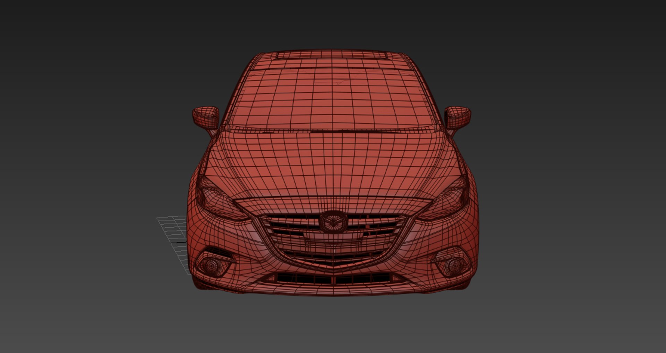Screen dimensions: 666x353
Task: Click the round fog light at the viewport's right
Action: [x=454, y=265]
